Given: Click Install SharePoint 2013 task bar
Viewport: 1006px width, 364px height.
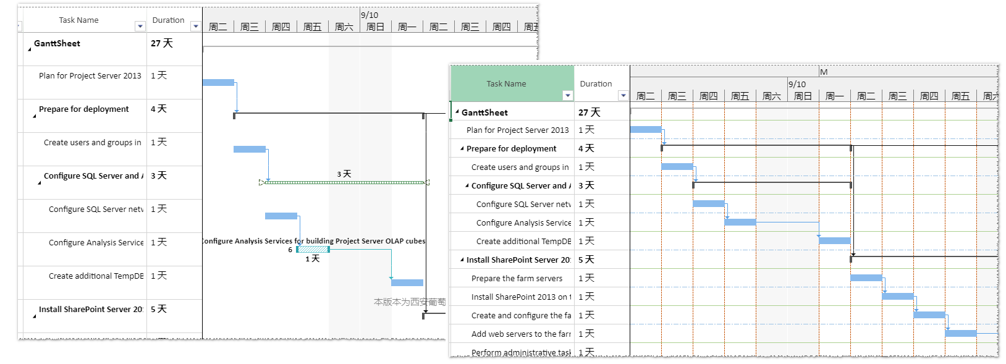Looking at the screenshot, I should 898,296.
